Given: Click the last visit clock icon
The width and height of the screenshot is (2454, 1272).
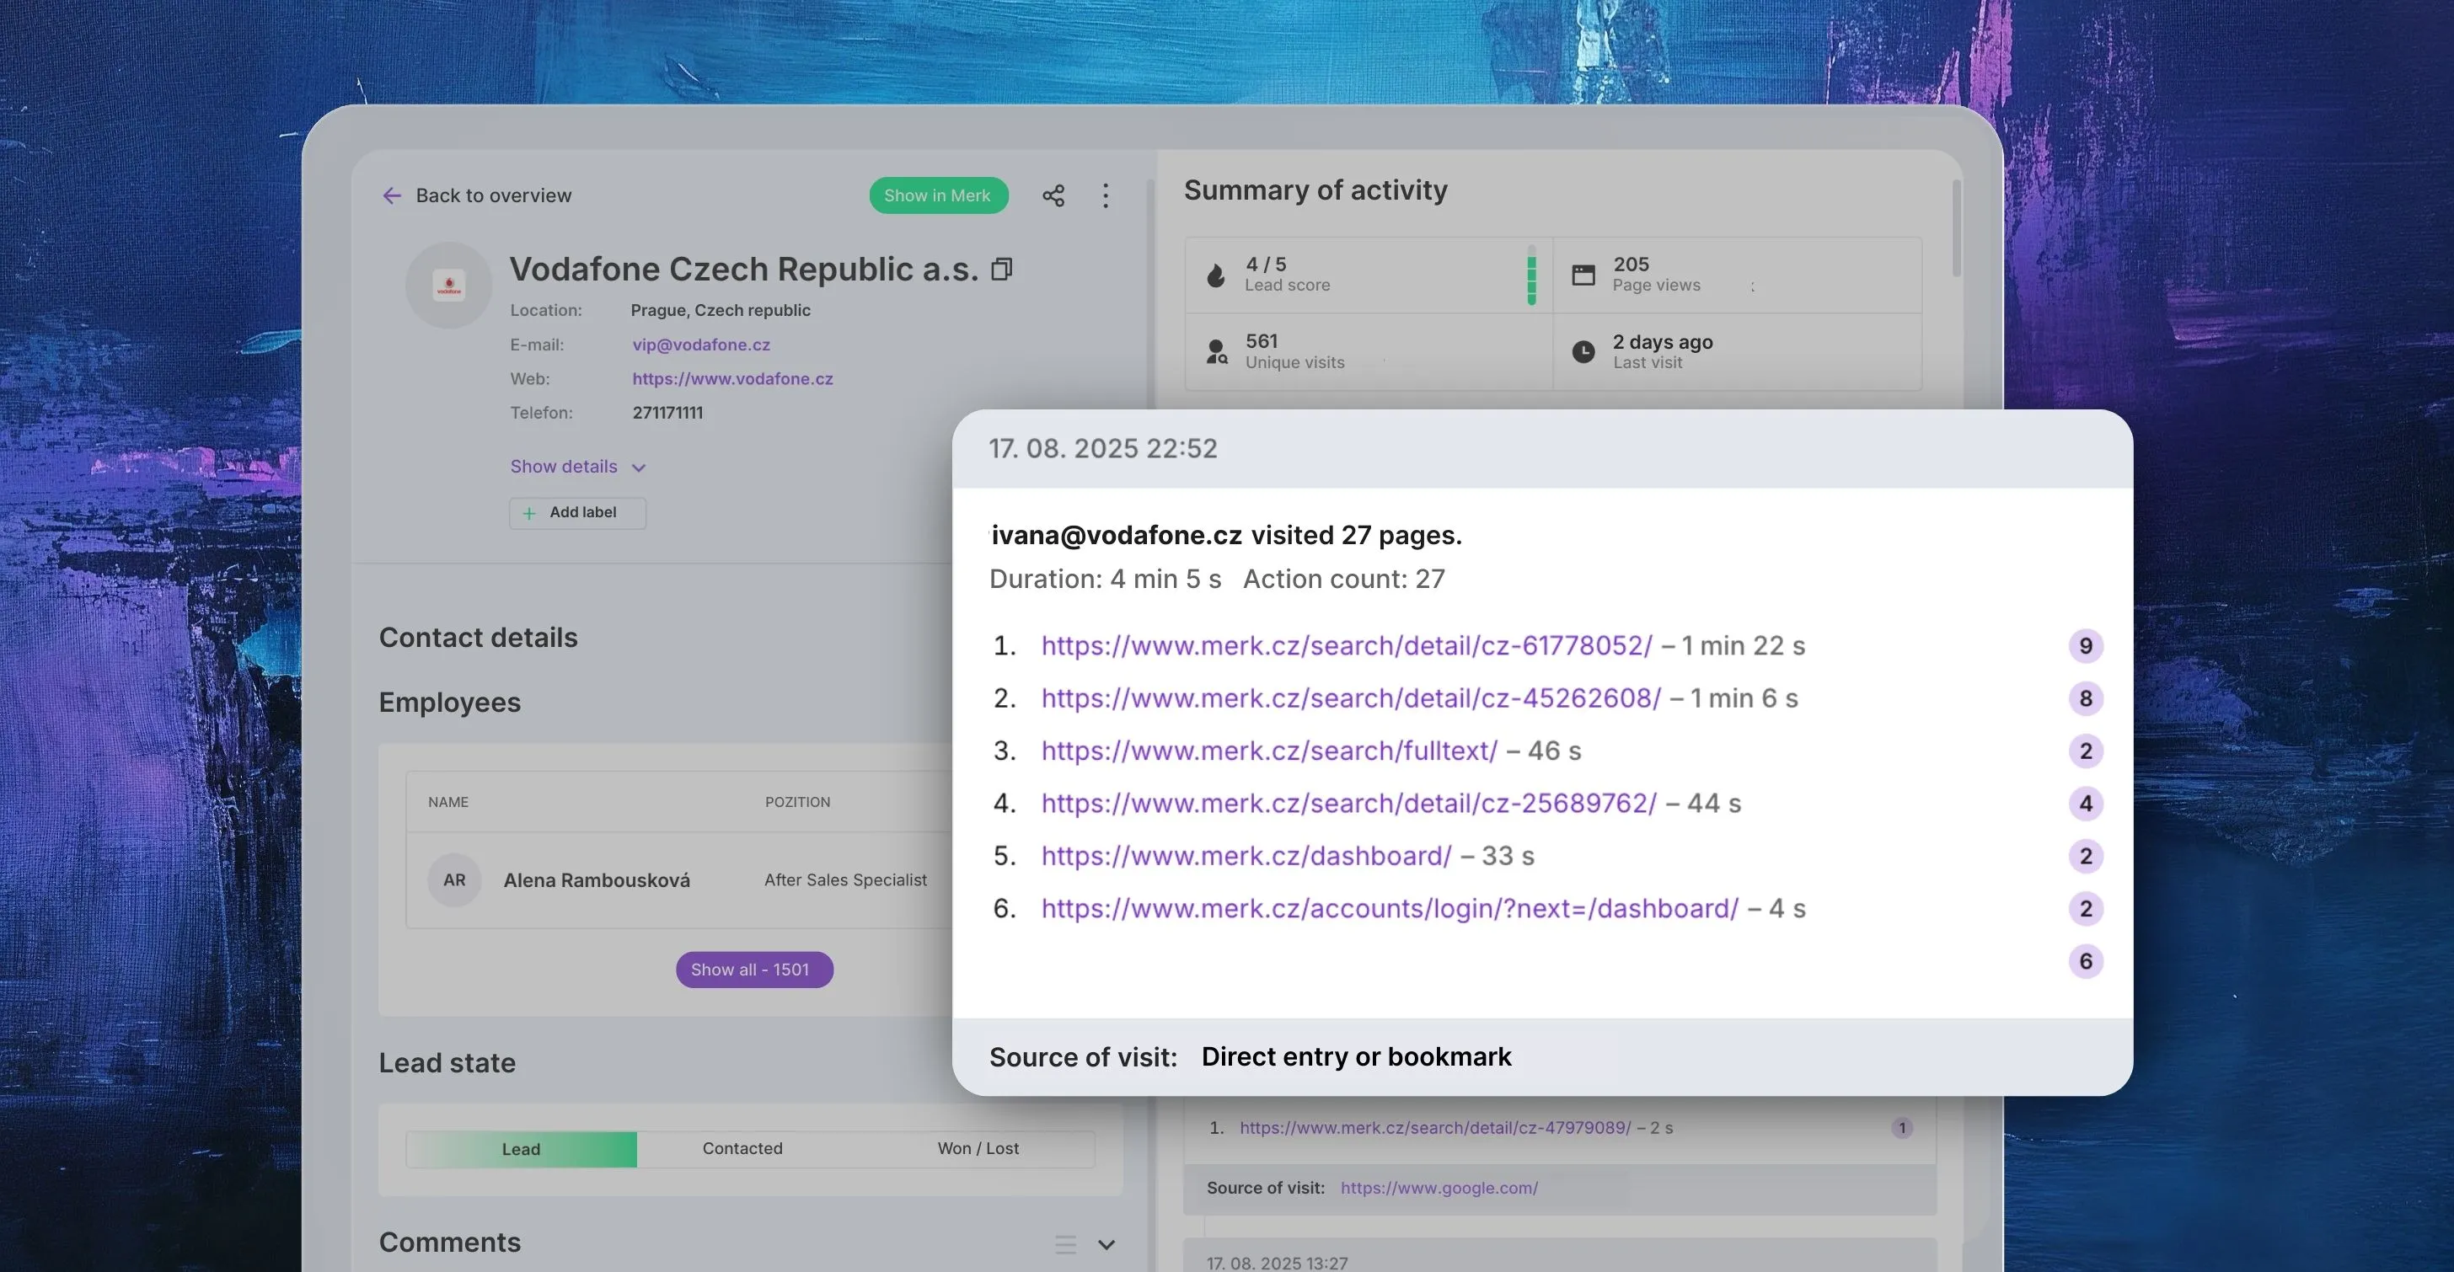Looking at the screenshot, I should tap(1583, 352).
